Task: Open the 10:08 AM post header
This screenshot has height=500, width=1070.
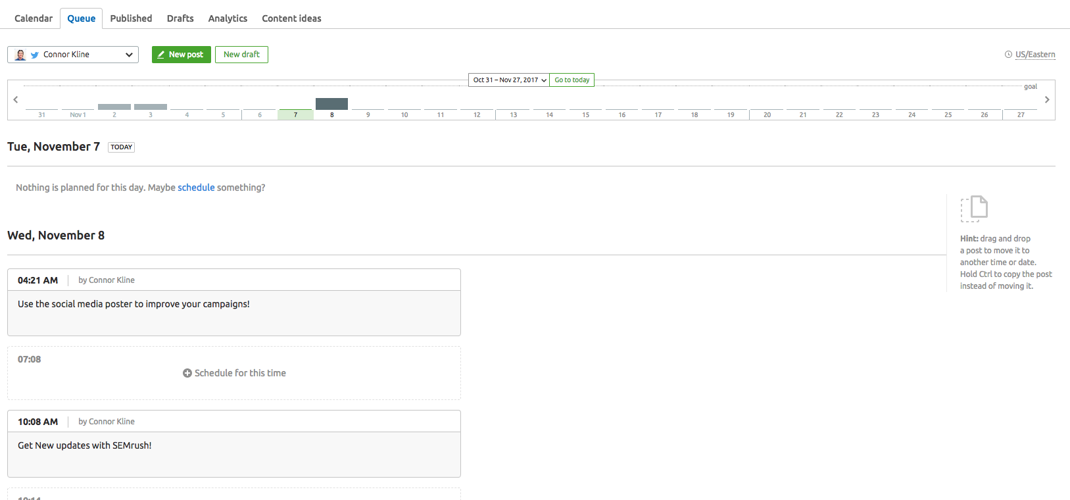Action: click(234, 422)
